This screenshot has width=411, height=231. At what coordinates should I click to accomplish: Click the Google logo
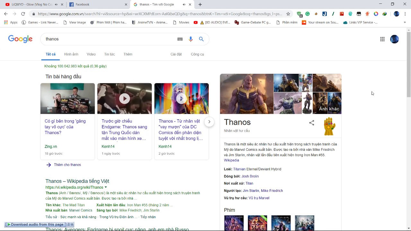(20, 39)
